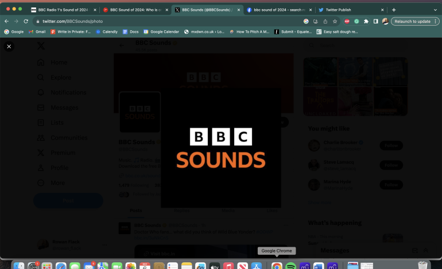
Task: Open the Chrome three-dot menu
Action: pyautogui.click(x=435, y=21)
